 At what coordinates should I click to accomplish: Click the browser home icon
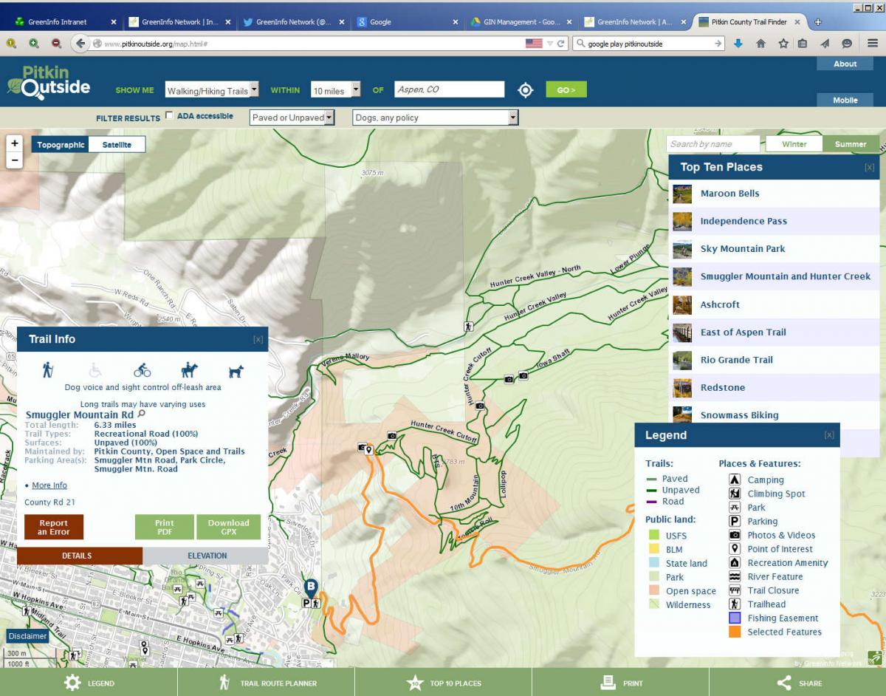(x=761, y=44)
